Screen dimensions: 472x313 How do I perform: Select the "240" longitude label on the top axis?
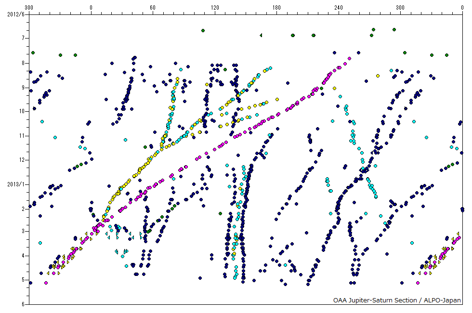tap(338, 8)
